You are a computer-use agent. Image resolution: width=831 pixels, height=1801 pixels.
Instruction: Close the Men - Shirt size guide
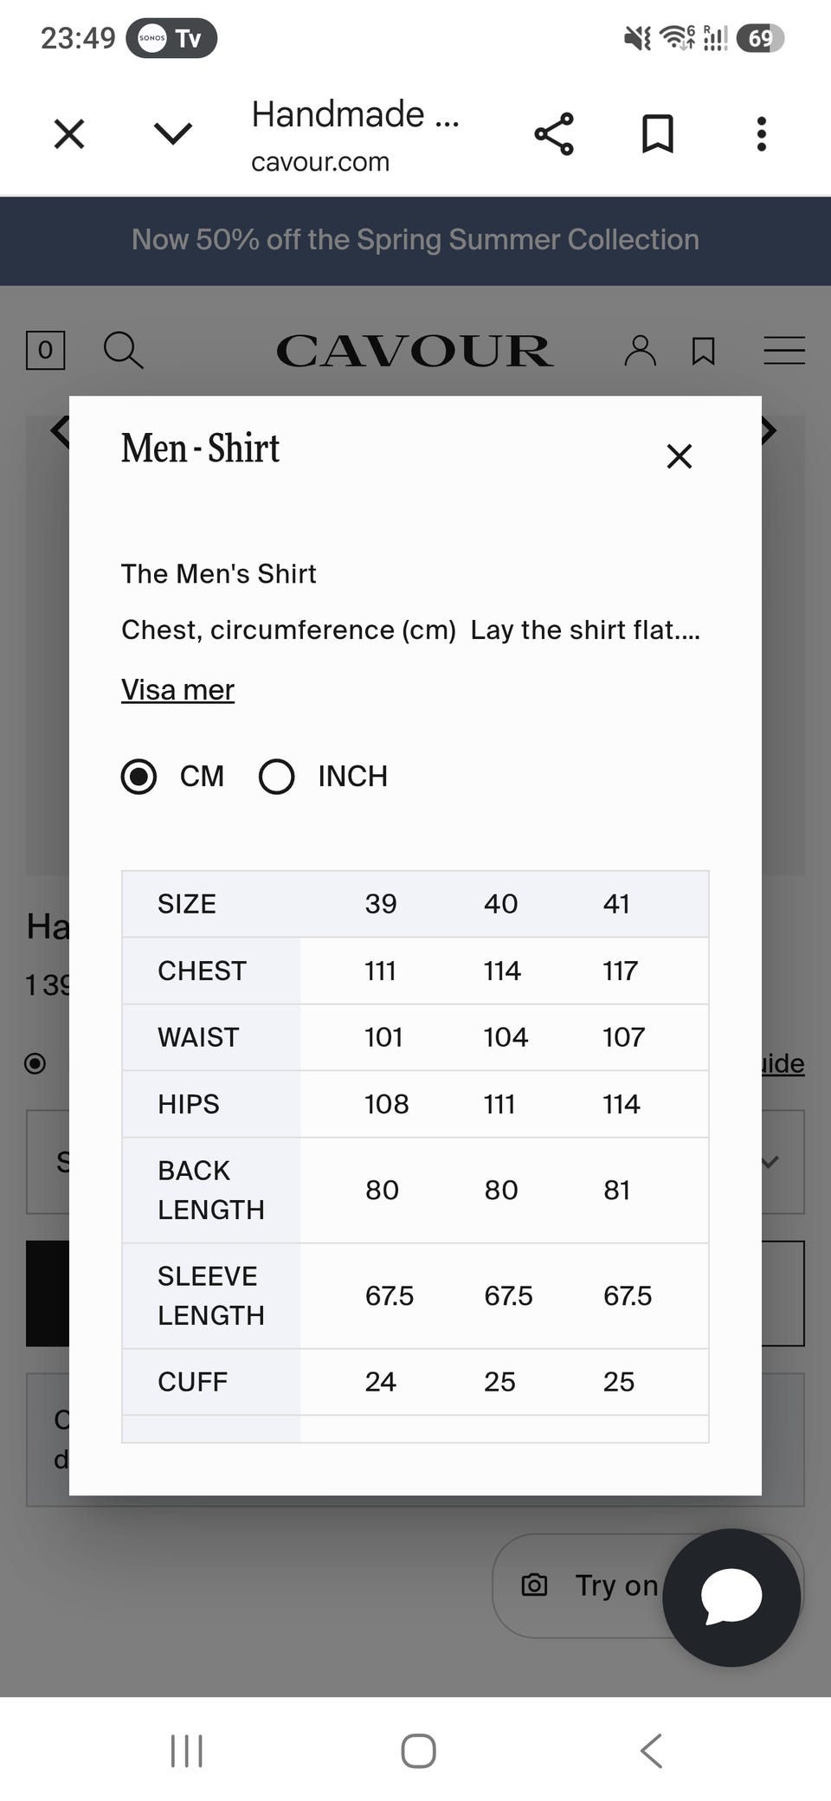[680, 455]
